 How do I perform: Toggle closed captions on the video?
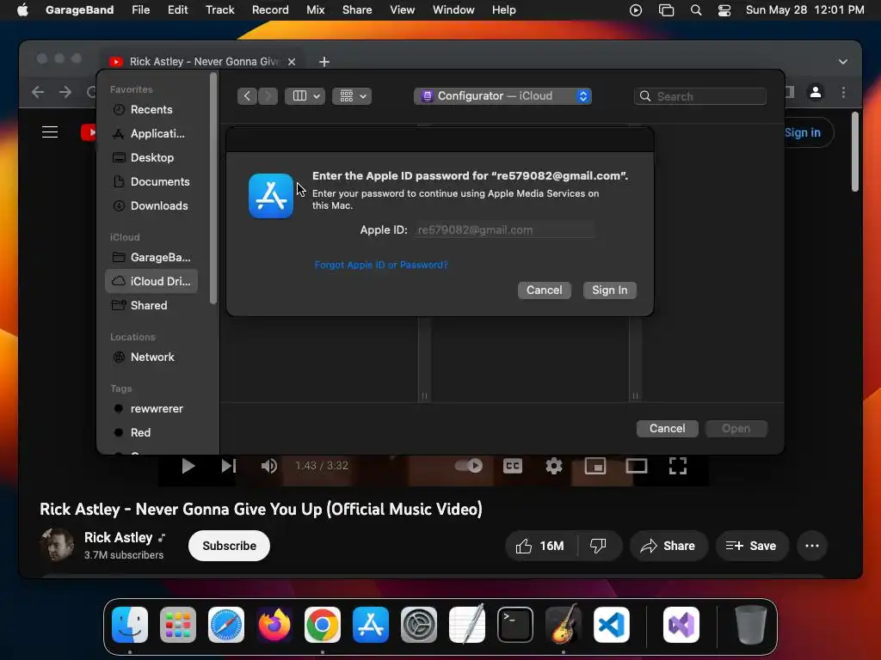[513, 466]
